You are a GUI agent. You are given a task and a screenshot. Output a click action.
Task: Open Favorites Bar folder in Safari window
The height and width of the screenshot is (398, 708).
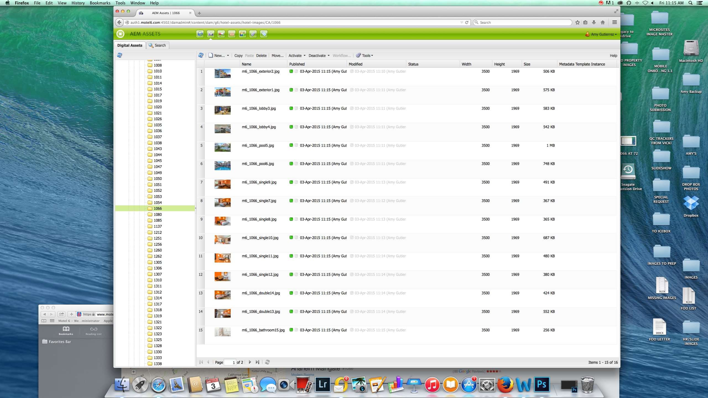point(57,342)
